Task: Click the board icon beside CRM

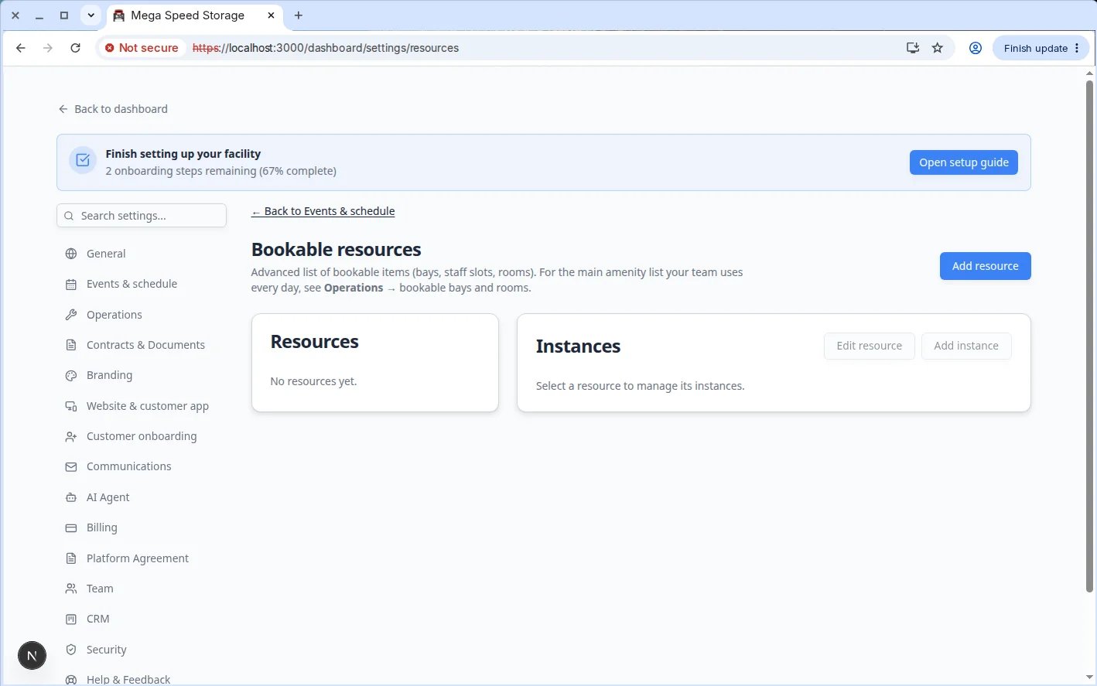Action: click(71, 619)
